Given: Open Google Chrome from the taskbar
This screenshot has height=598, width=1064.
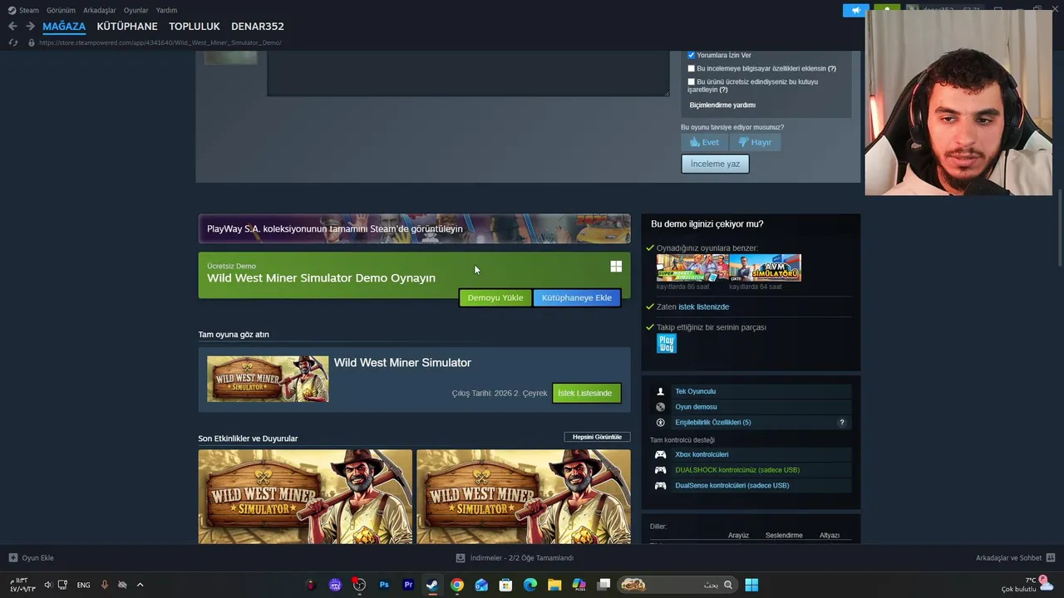Looking at the screenshot, I should click(x=456, y=585).
